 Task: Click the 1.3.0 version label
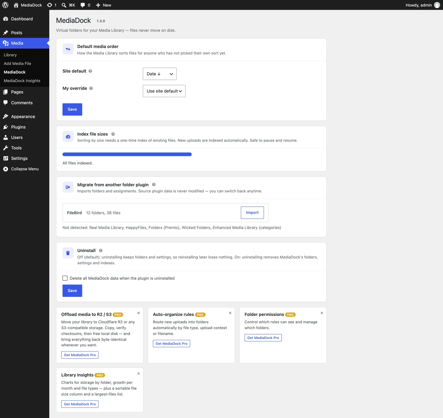pyautogui.click(x=101, y=21)
